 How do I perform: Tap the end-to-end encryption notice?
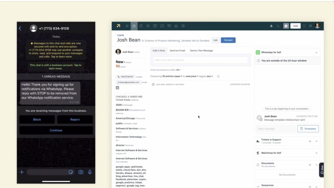56,50
